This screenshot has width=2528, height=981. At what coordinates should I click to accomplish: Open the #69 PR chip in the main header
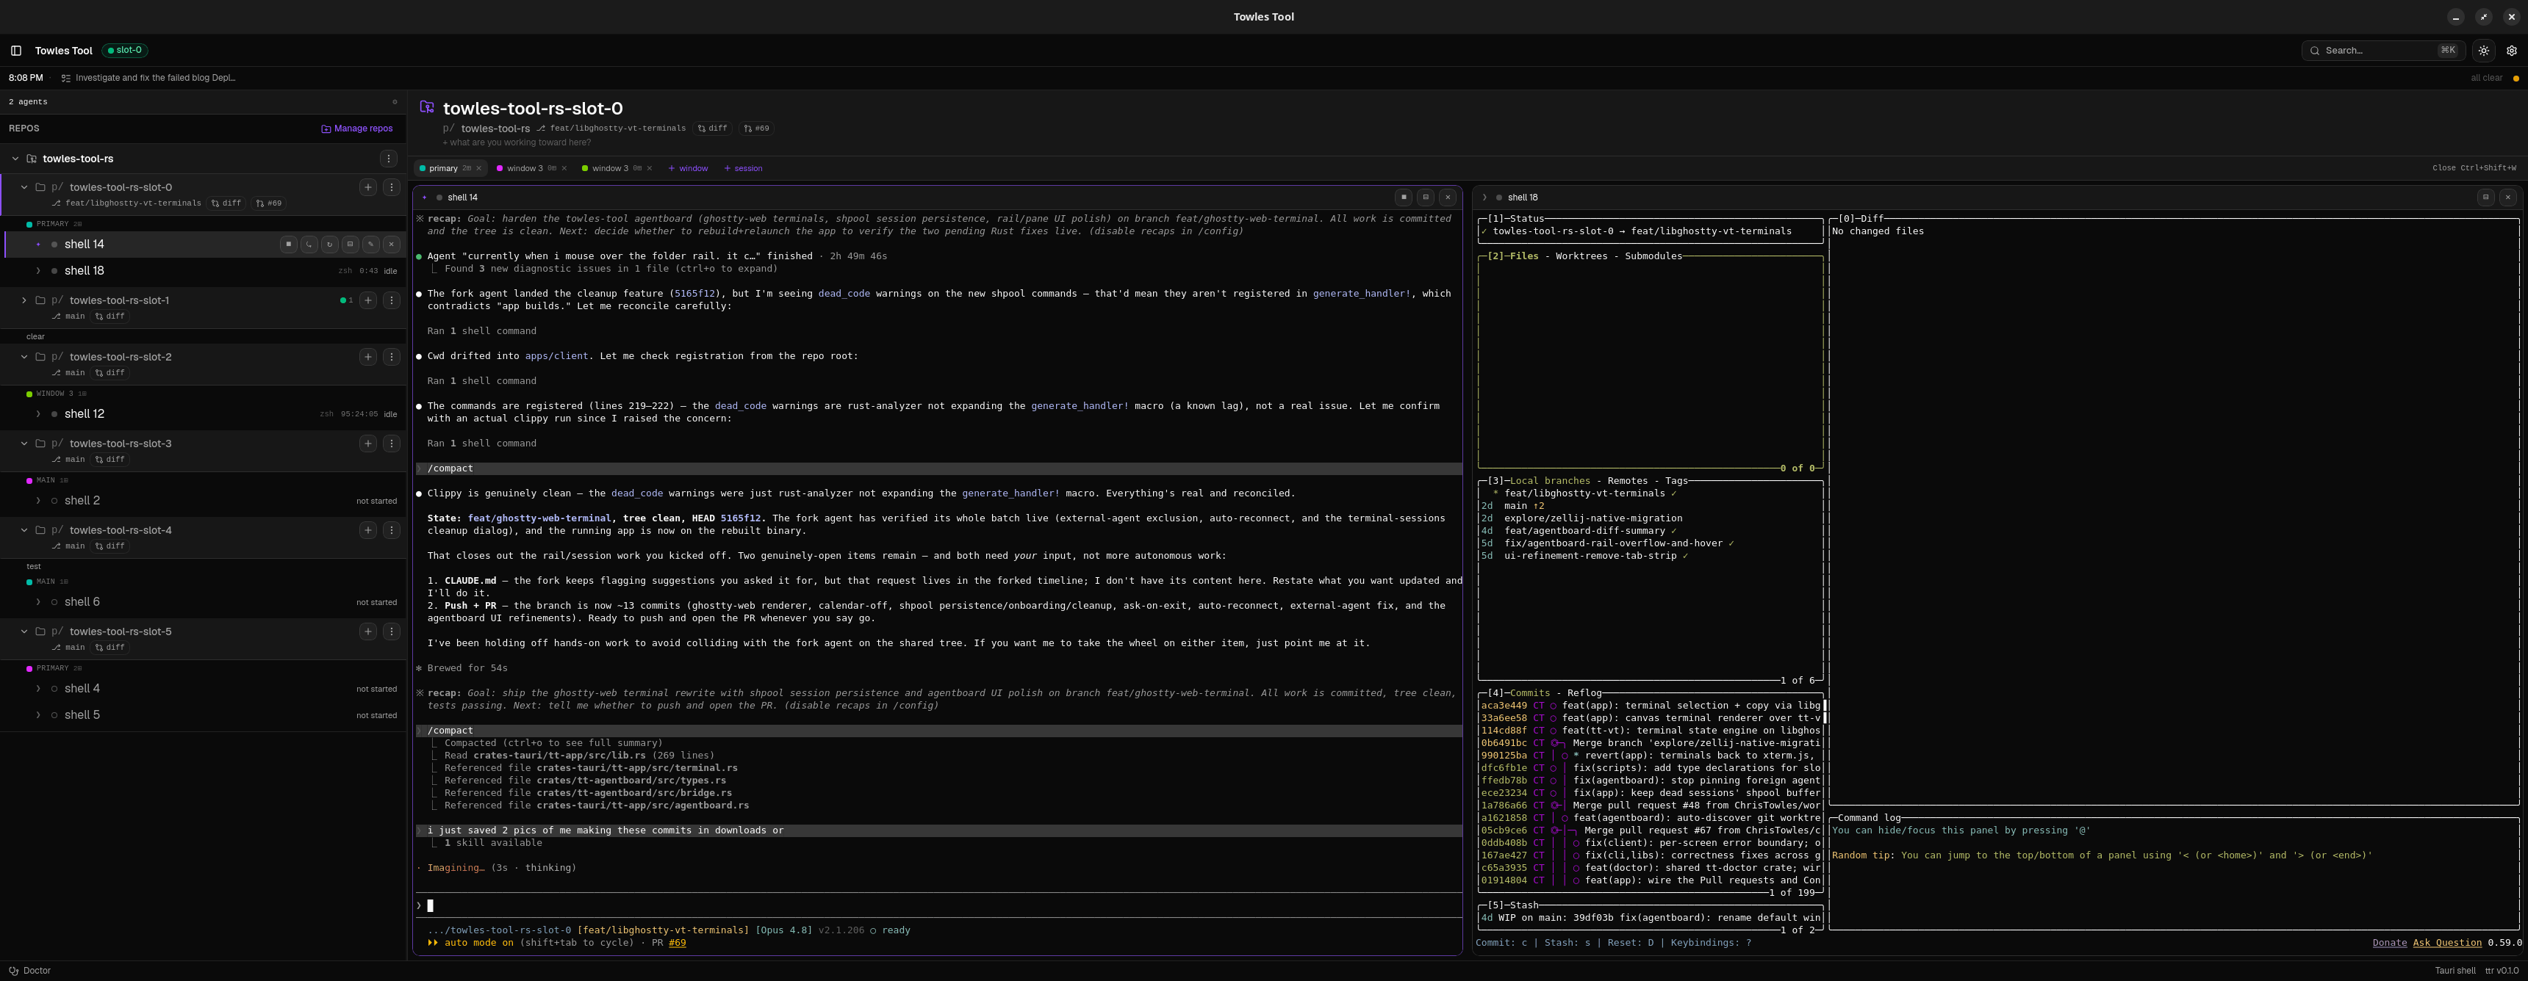coord(757,128)
